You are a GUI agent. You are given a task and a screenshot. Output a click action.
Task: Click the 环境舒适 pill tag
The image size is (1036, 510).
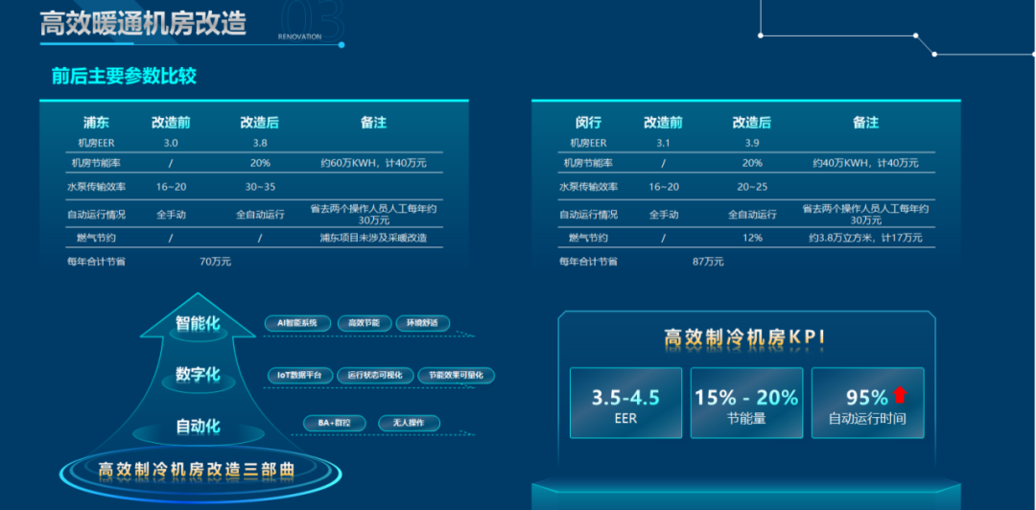click(423, 323)
